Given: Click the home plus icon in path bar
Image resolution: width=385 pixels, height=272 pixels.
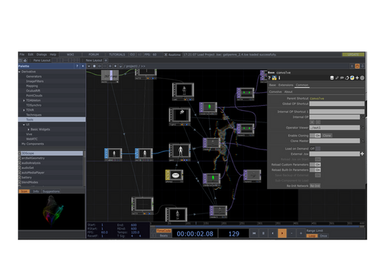Looking at the screenshot, I should click(x=110, y=66).
